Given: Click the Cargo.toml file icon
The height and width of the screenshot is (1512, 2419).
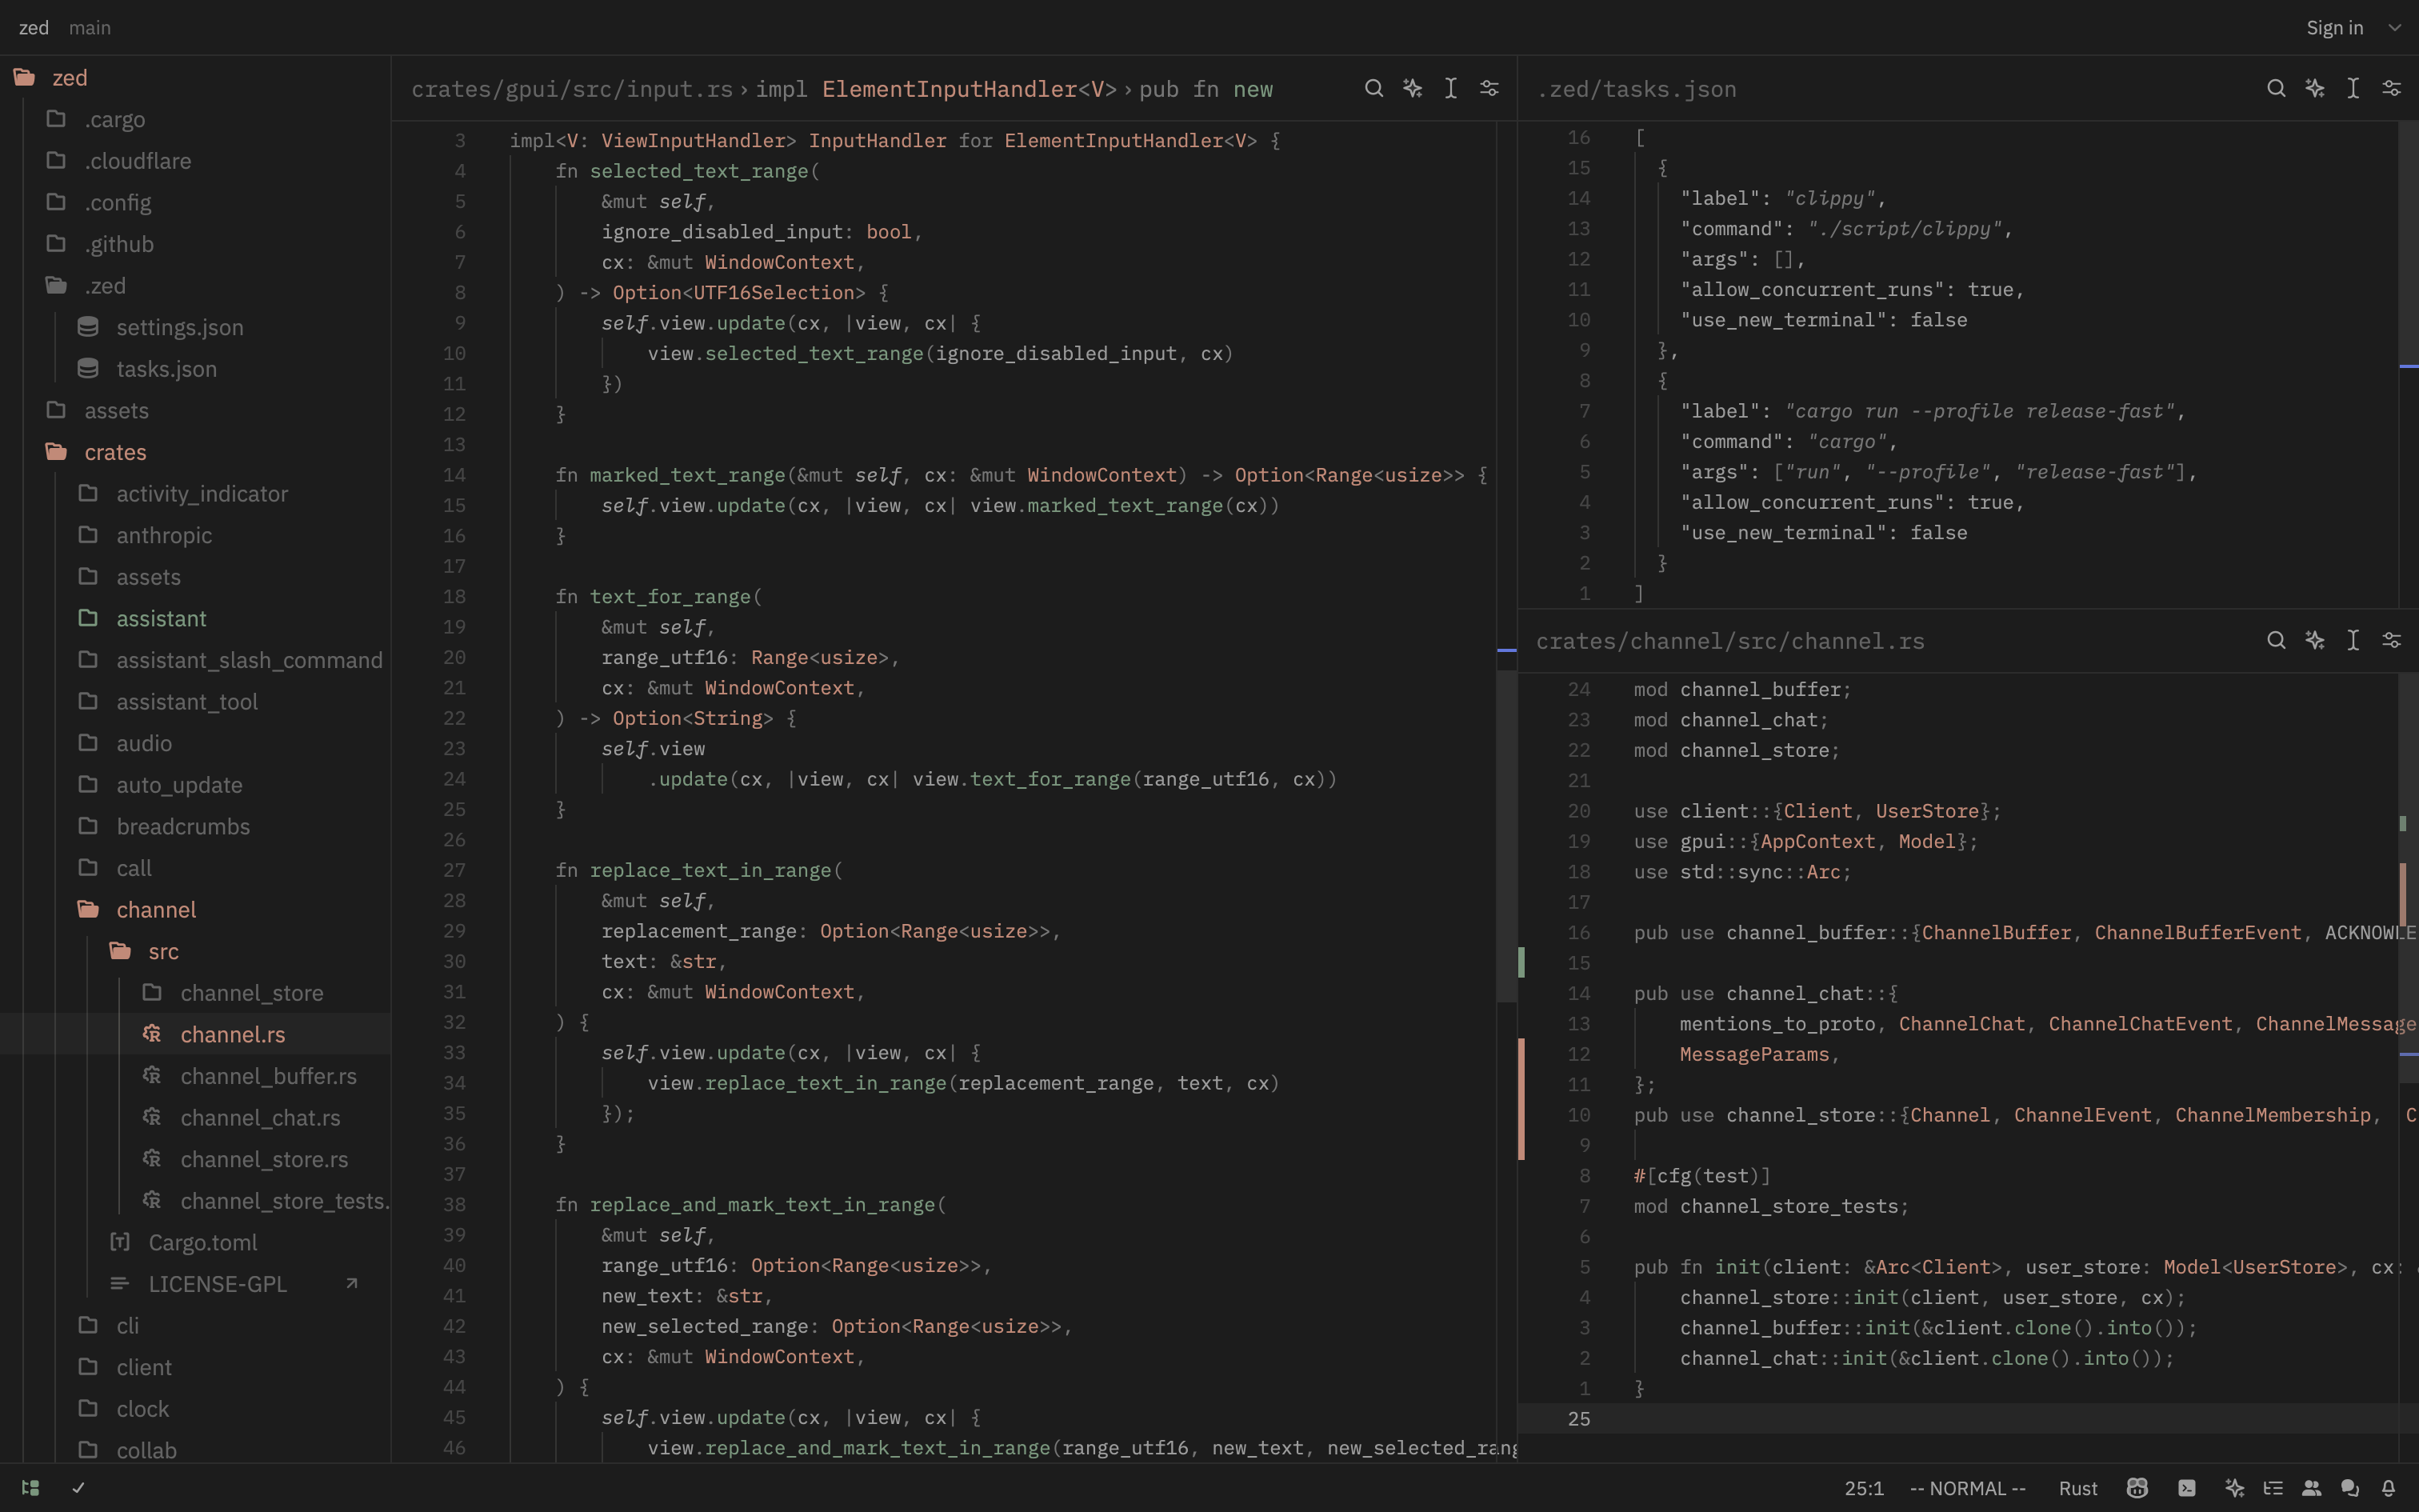Looking at the screenshot, I should tap(120, 1242).
